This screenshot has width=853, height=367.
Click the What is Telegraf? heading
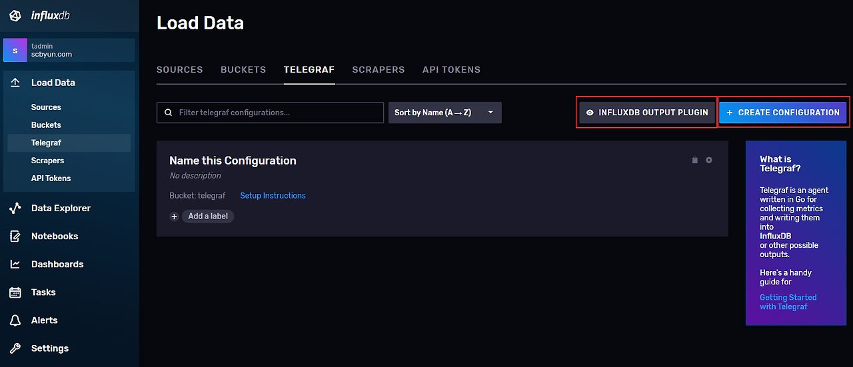[780, 164]
